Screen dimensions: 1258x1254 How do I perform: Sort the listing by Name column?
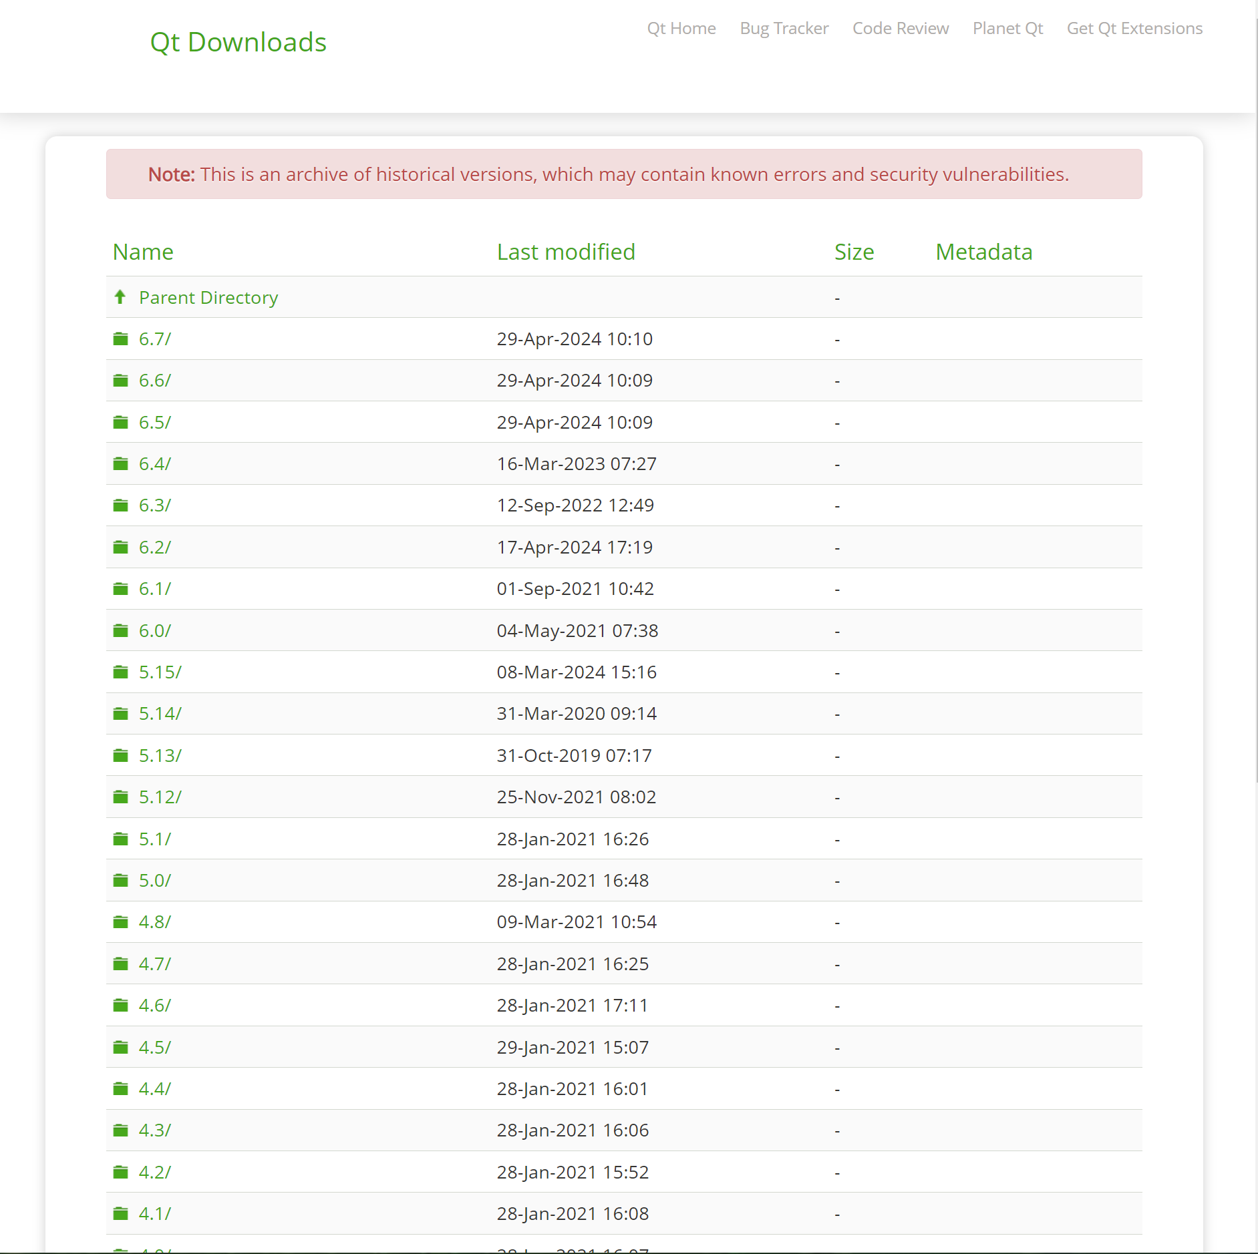click(x=143, y=252)
